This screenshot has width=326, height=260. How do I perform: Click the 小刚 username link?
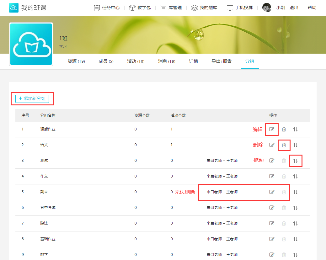(x=281, y=8)
